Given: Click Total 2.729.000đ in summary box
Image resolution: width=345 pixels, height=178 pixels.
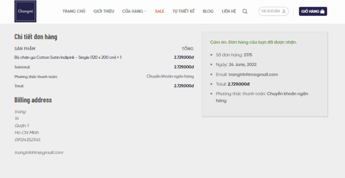Looking at the screenshot, I should click(x=238, y=84).
